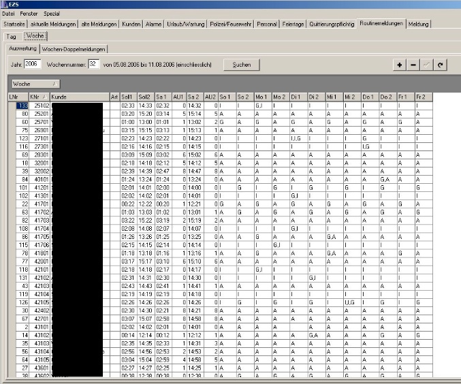Viewport: 461px width, 384px height.
Task: Click the minus (delete record) button
Action: [x=413, y=65]
